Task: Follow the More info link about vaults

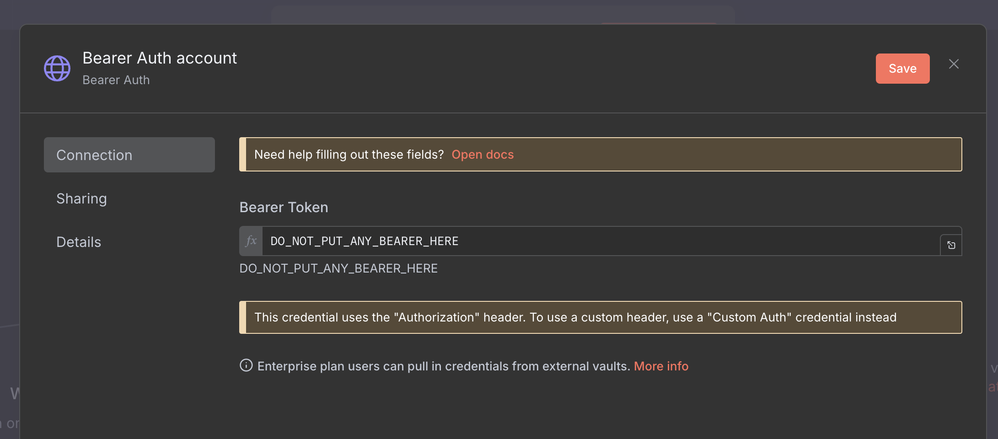Action: point(661,366)
